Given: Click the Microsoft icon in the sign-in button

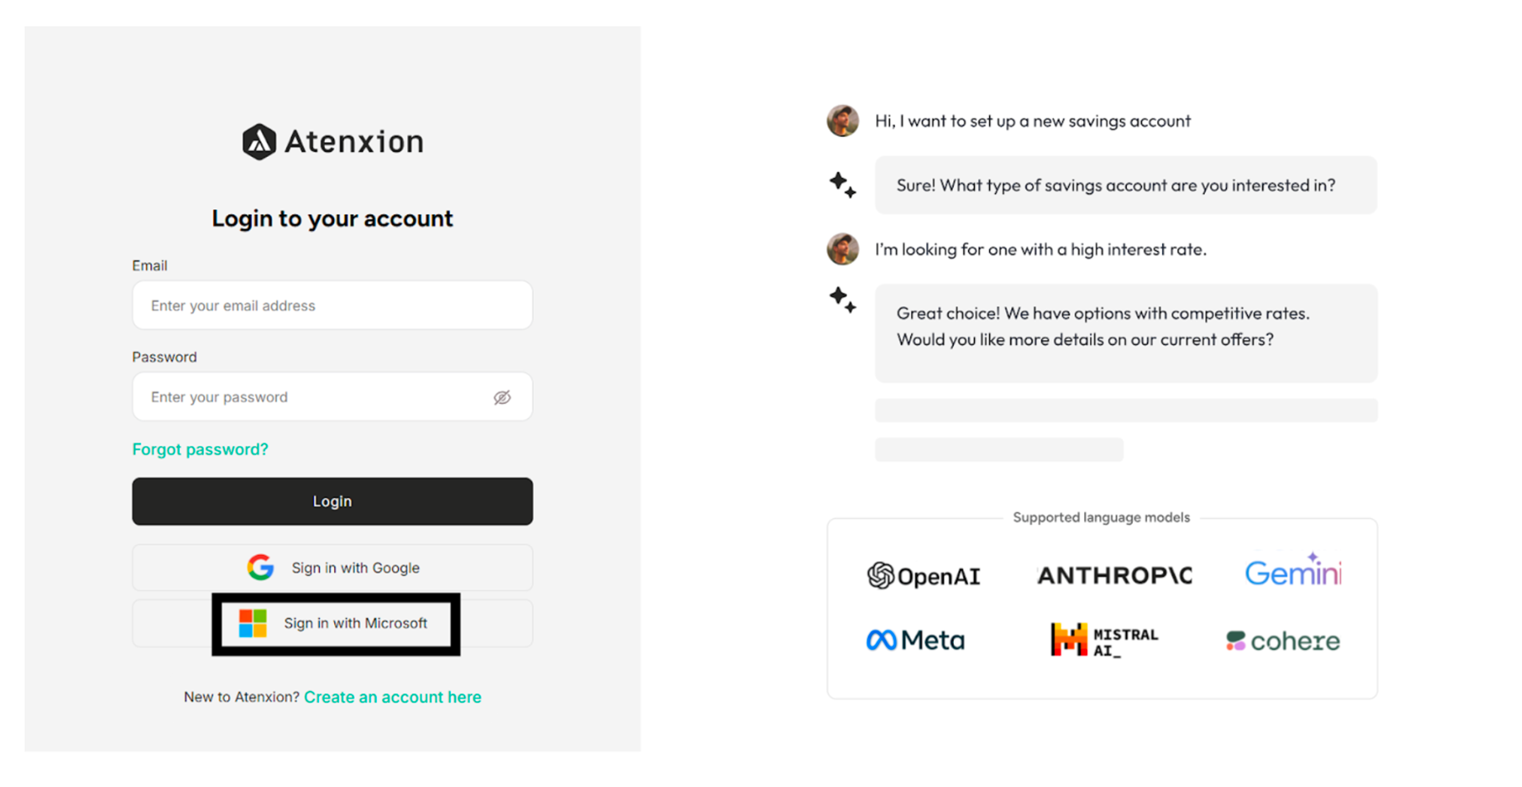Looking at the screenshot, I should 254,623.
